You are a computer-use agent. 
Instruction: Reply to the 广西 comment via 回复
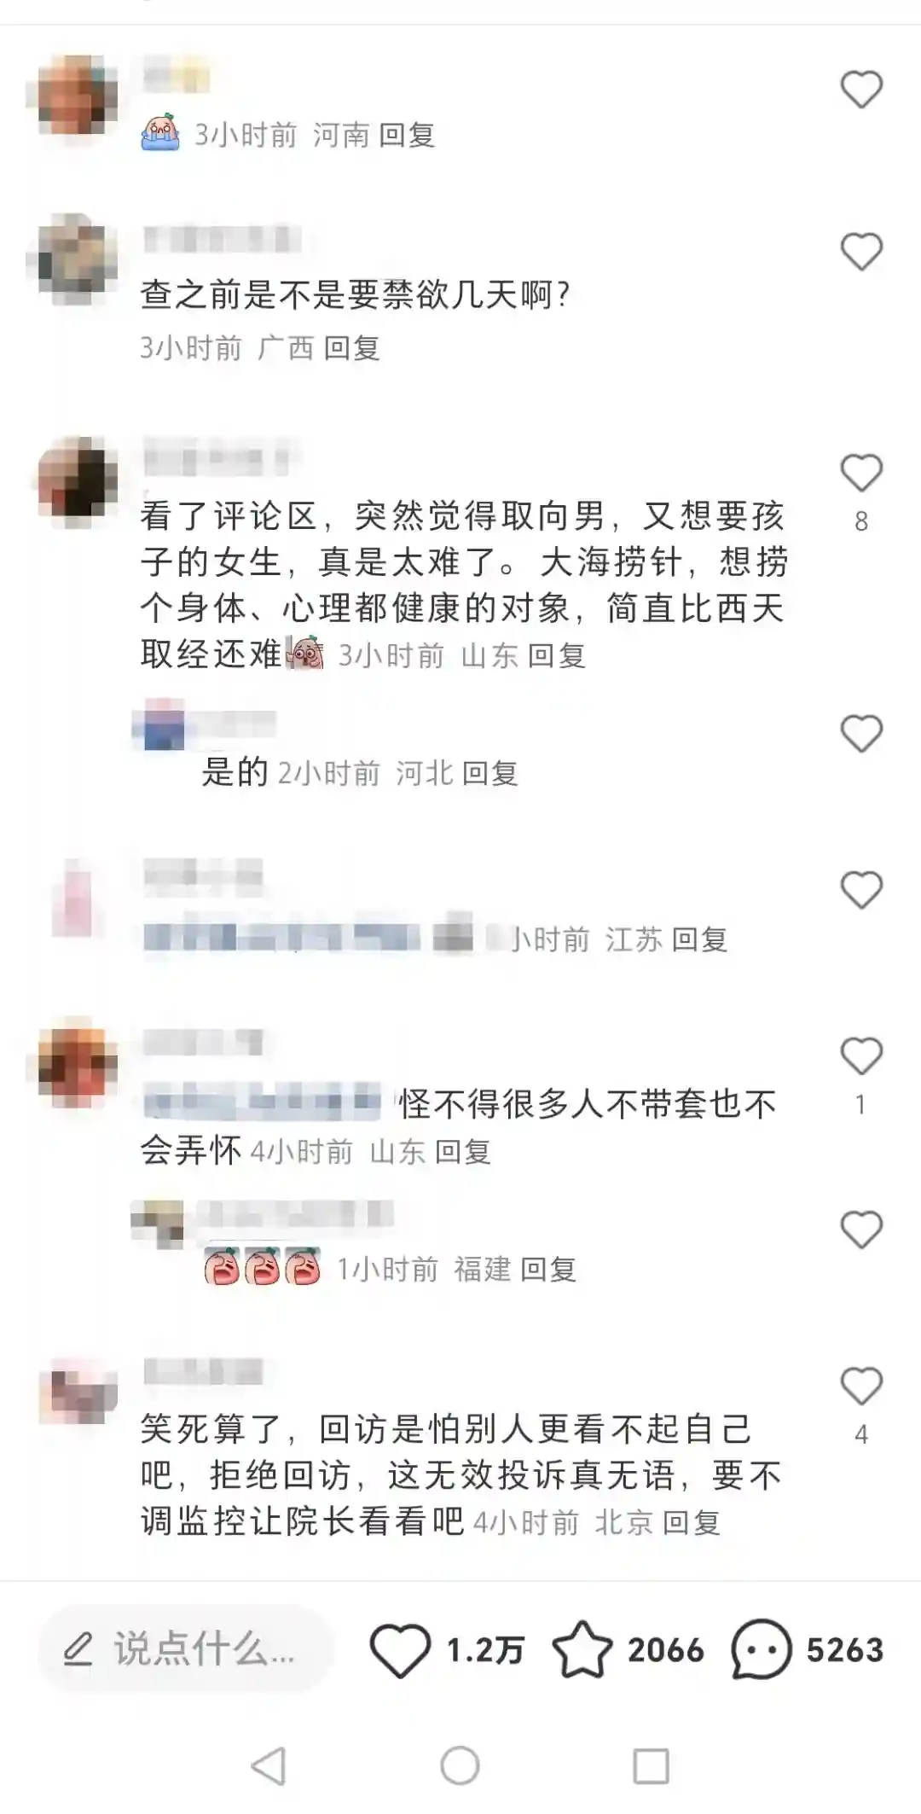pyautogui.click(x=351, y=348)
